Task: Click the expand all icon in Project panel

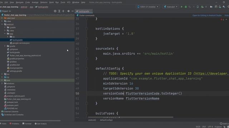Action: (x=59, y=11)
